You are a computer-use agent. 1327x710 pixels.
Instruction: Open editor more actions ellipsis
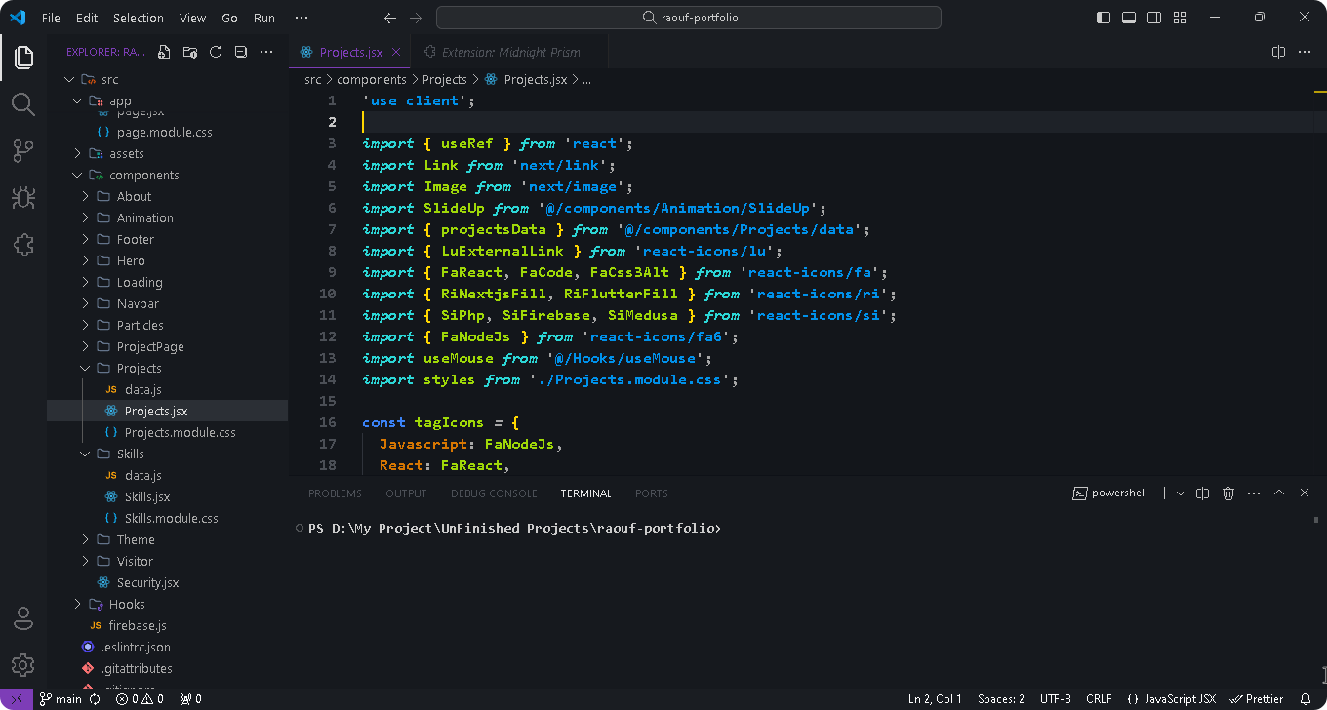click(1305, 52)
